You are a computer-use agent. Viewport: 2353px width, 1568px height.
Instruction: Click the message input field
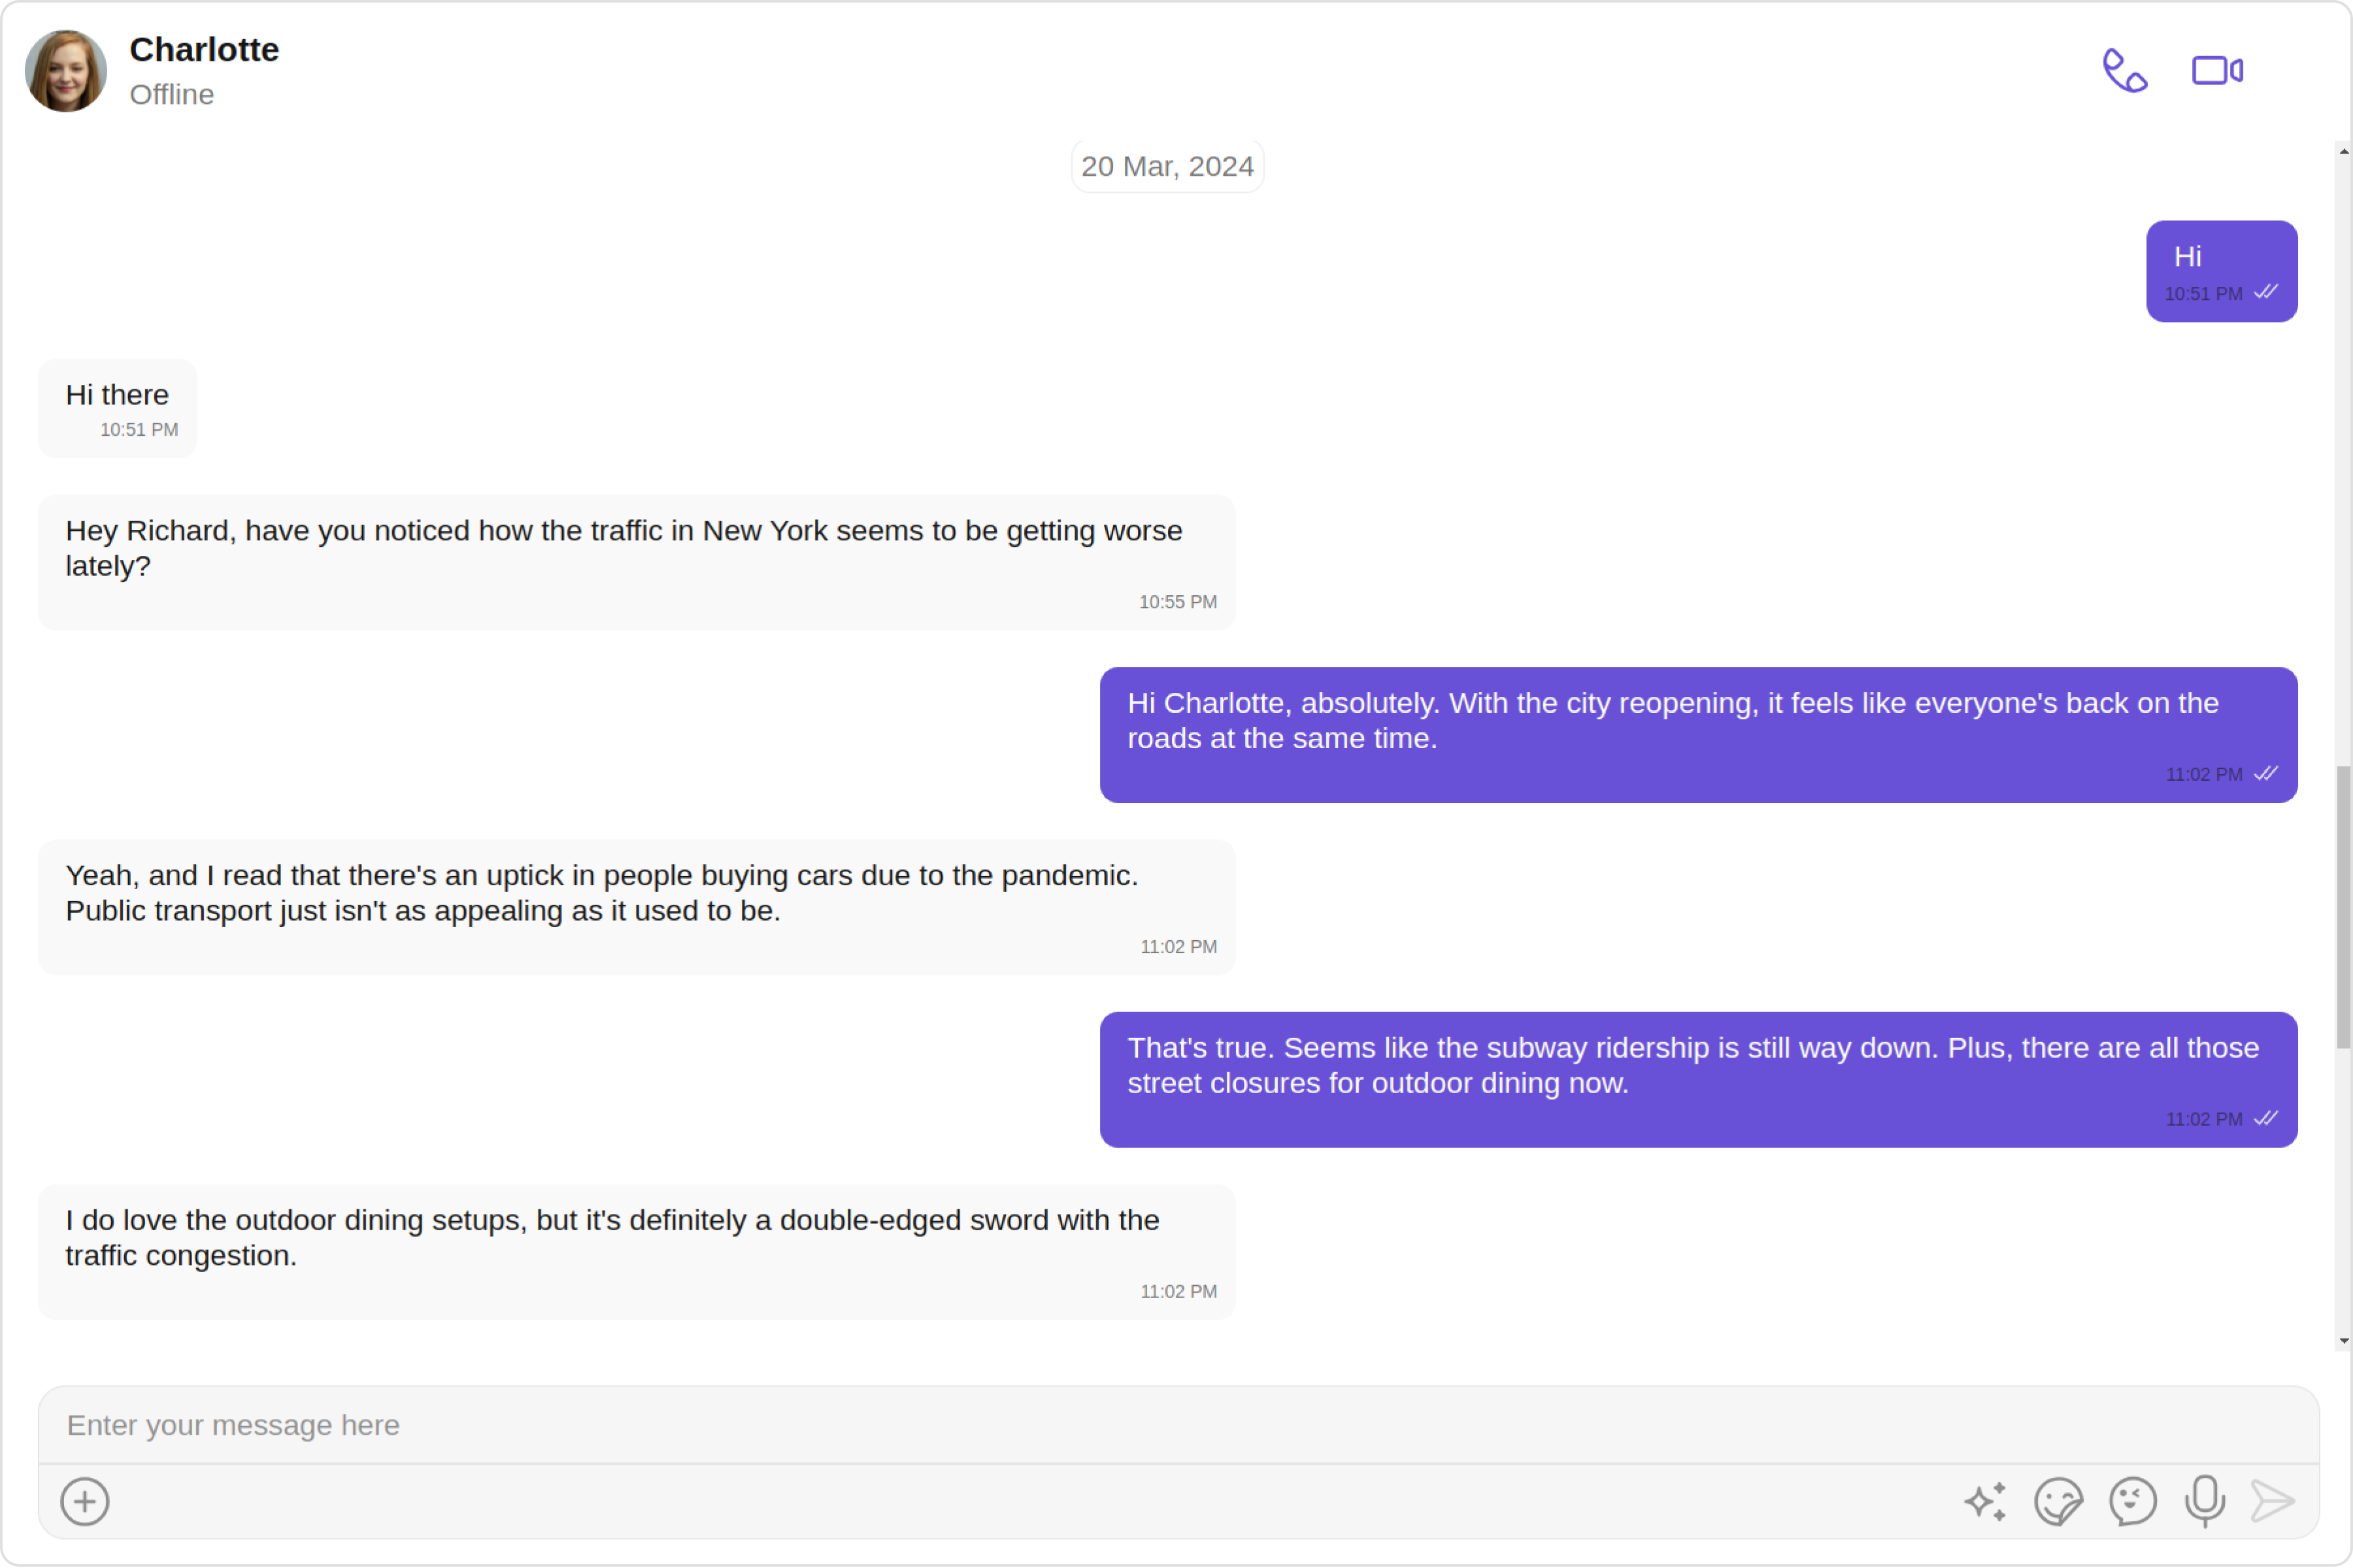pyautogui.click(x=1178, y=1425)
